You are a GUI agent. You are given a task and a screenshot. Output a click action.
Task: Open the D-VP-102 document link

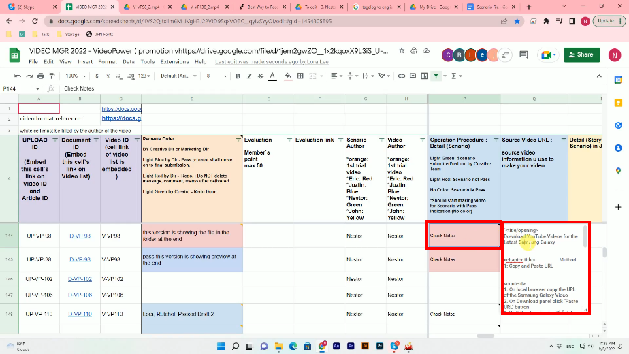pyautogui.click(x=80, y=279)
